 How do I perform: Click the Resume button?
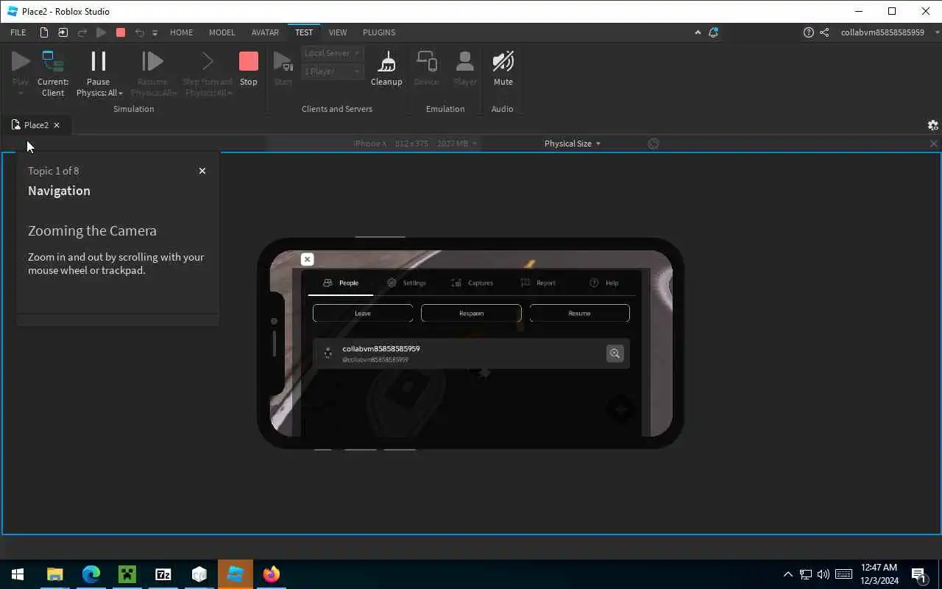click(579, 313)
